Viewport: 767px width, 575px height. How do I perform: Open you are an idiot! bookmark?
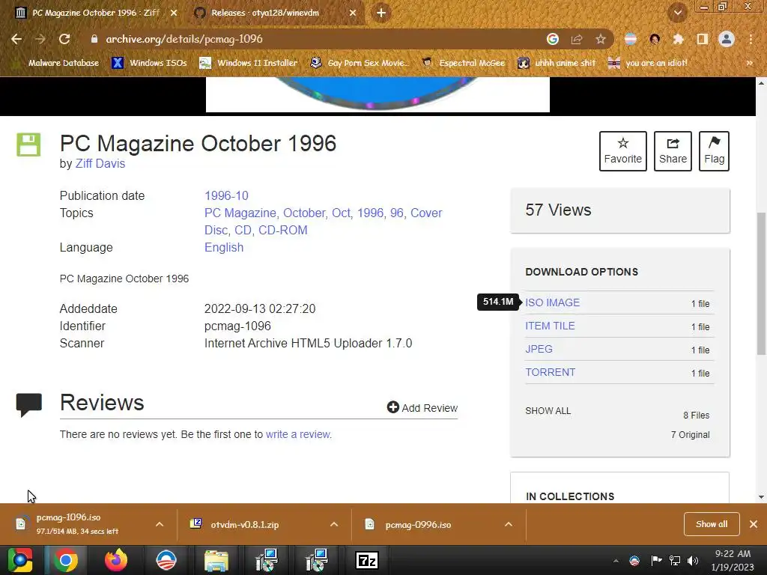pyautogui.click(x=648, y=63)
